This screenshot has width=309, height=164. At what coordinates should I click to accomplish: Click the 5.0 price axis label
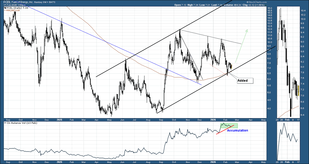coord(269,92)
